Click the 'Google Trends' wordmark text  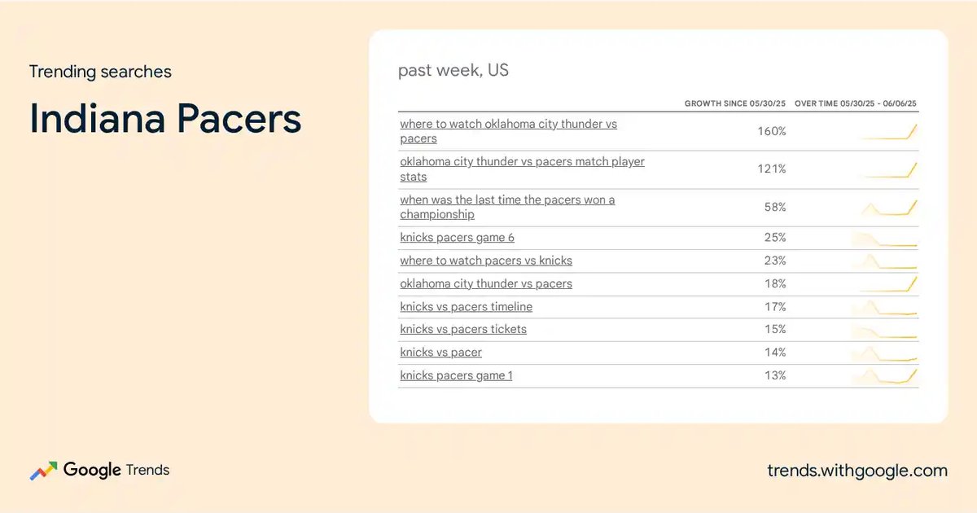[x=116, y=470]
